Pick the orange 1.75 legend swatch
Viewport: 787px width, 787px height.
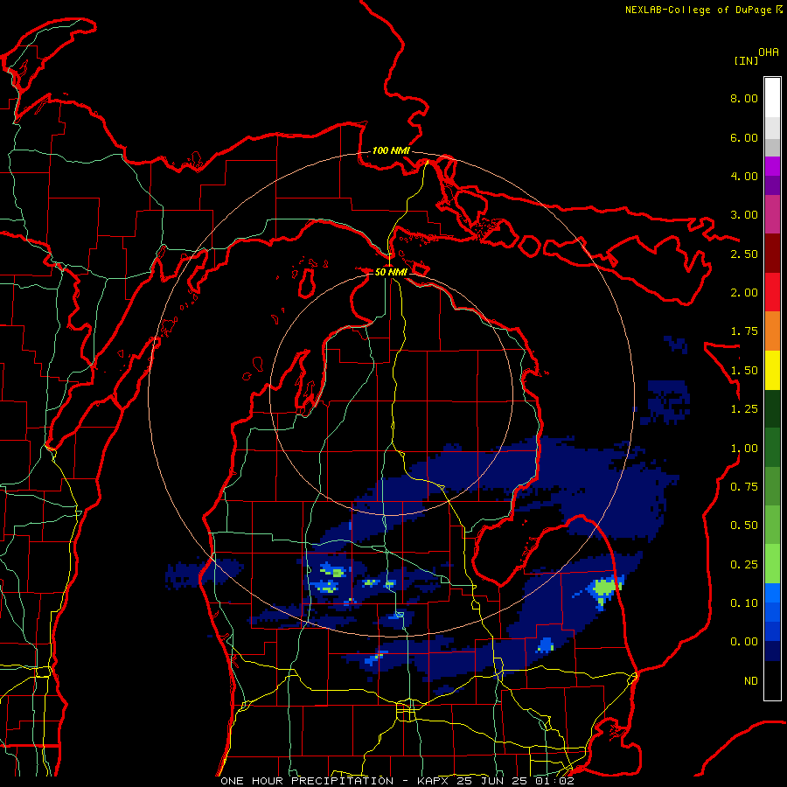[772, 331]
